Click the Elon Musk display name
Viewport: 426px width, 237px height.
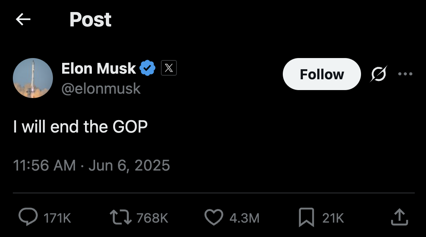[98, 68]
